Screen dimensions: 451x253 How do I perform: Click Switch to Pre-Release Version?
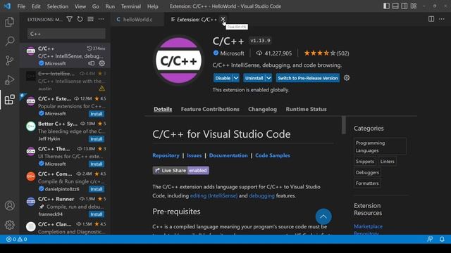pos(308,78)
